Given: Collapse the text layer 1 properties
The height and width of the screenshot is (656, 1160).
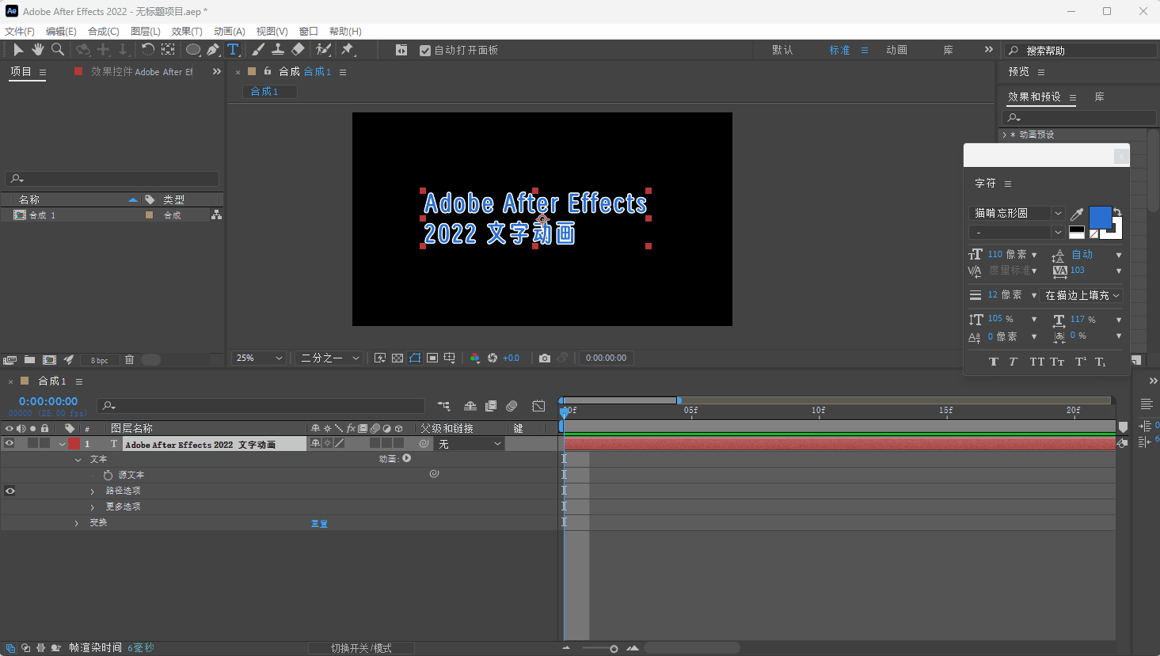Looking at the screenshot, I should [x=62, y=445].
